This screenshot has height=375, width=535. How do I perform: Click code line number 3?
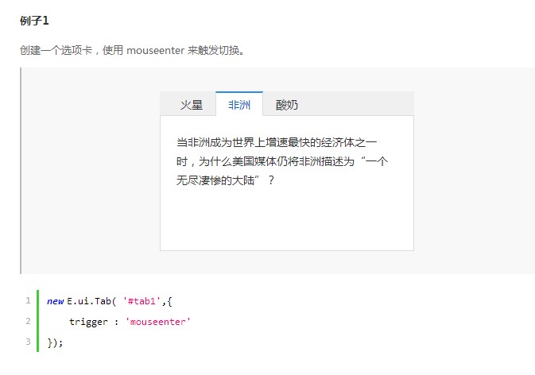[x=28, y=342]
